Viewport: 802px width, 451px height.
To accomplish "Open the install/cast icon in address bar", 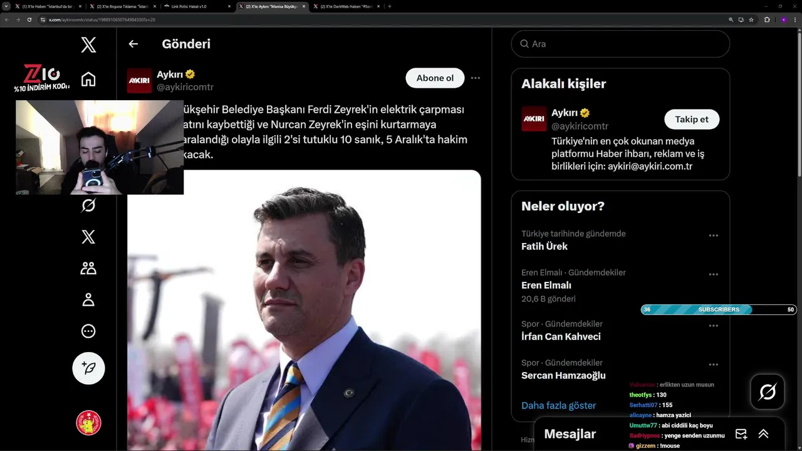I will click(741, 19).
